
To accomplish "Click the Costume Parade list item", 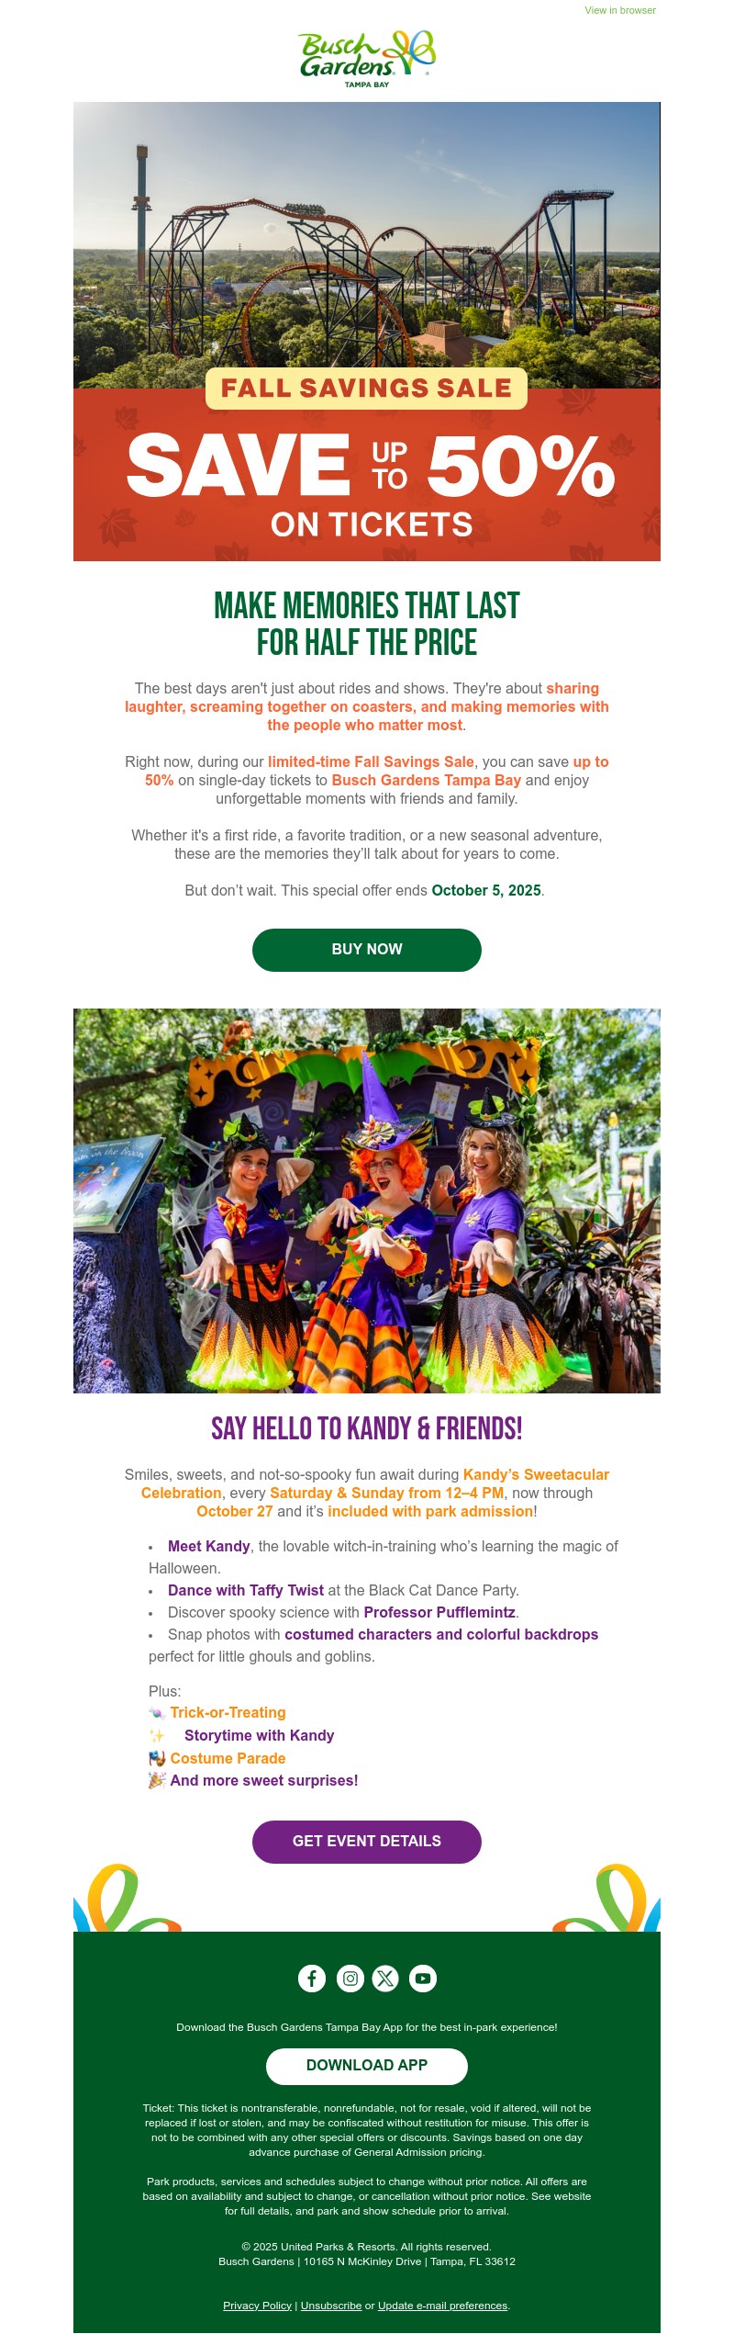I will click(x=228, y=1758).
